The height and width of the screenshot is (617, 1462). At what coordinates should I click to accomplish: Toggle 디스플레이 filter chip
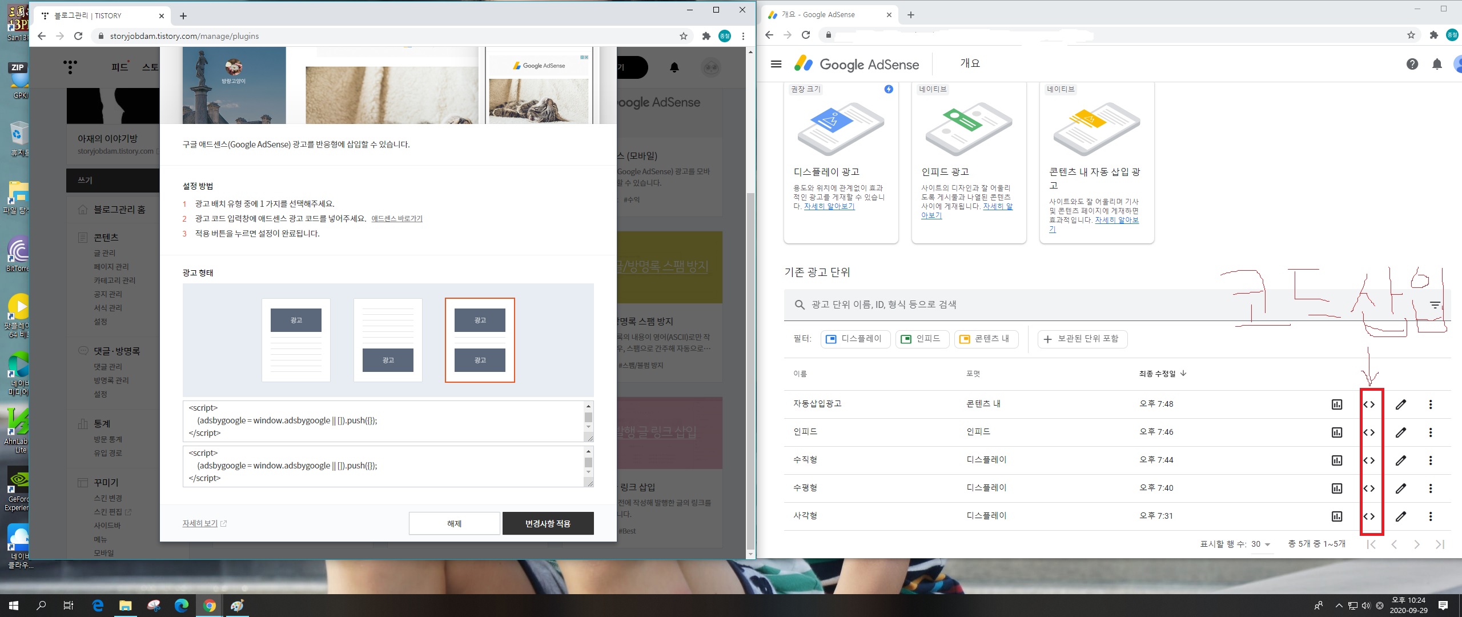point(855,339)
